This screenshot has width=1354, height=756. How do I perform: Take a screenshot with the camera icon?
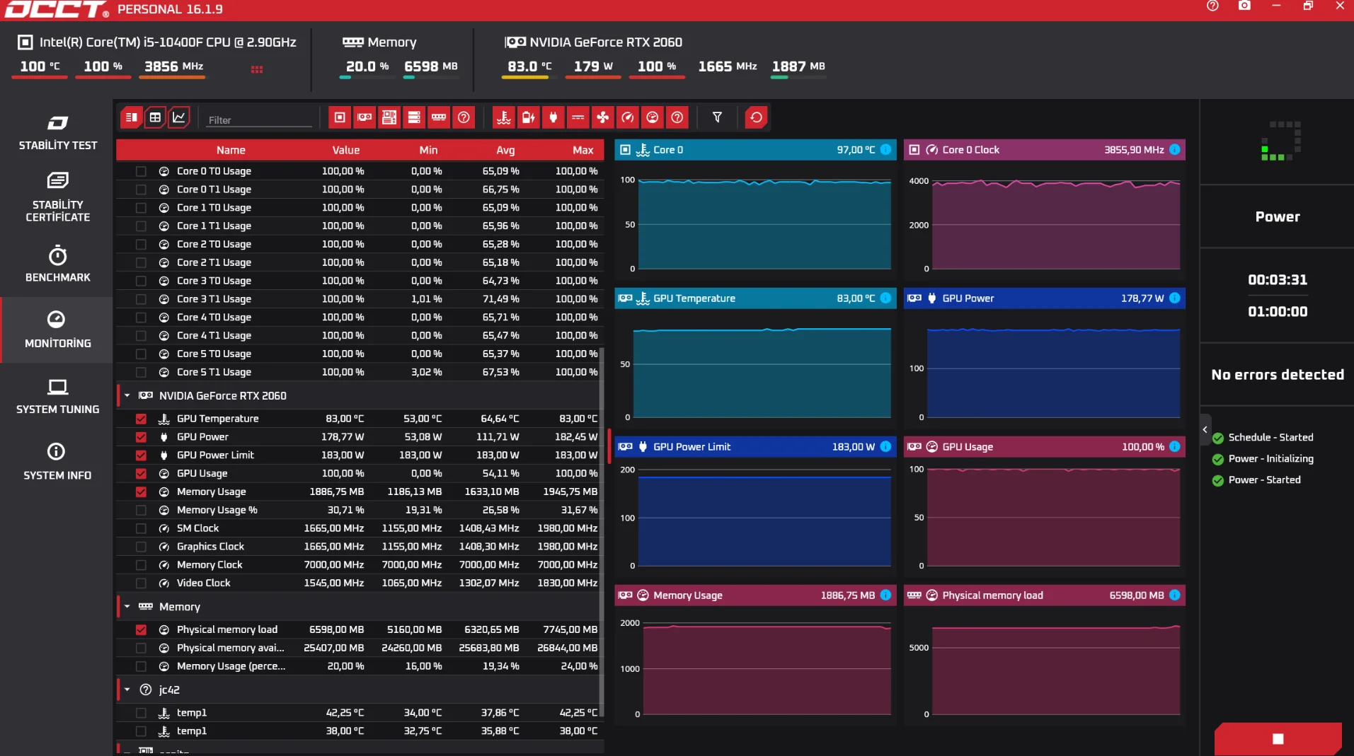pos(1244,6)
